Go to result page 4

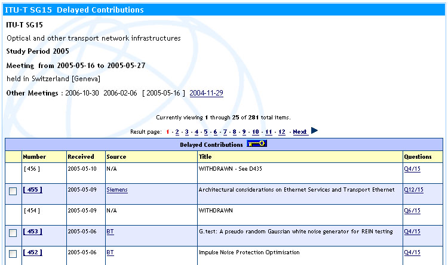click(197, 132)
